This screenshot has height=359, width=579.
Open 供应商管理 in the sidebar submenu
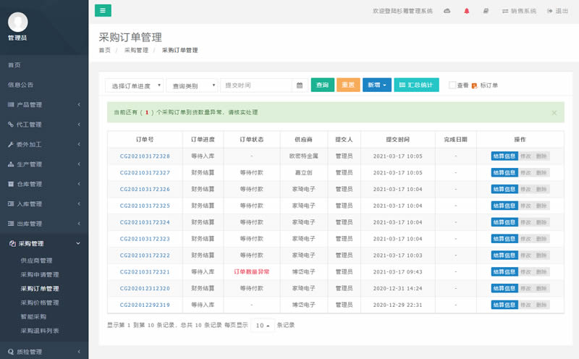(36, 261)
